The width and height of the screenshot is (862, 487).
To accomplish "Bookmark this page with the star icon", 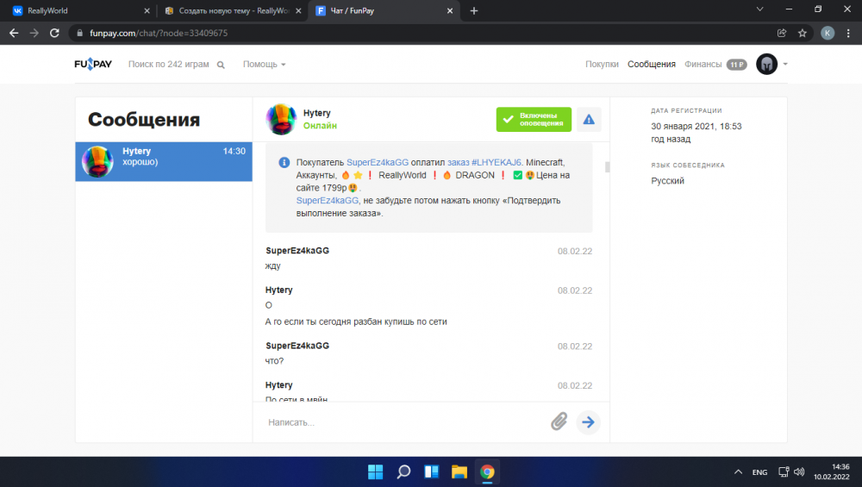I will point(803,33).
